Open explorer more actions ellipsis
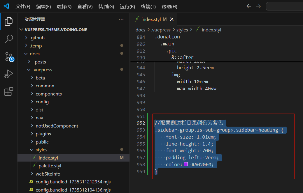The width and height of the screenshot is (303, 193). [121, 19]
